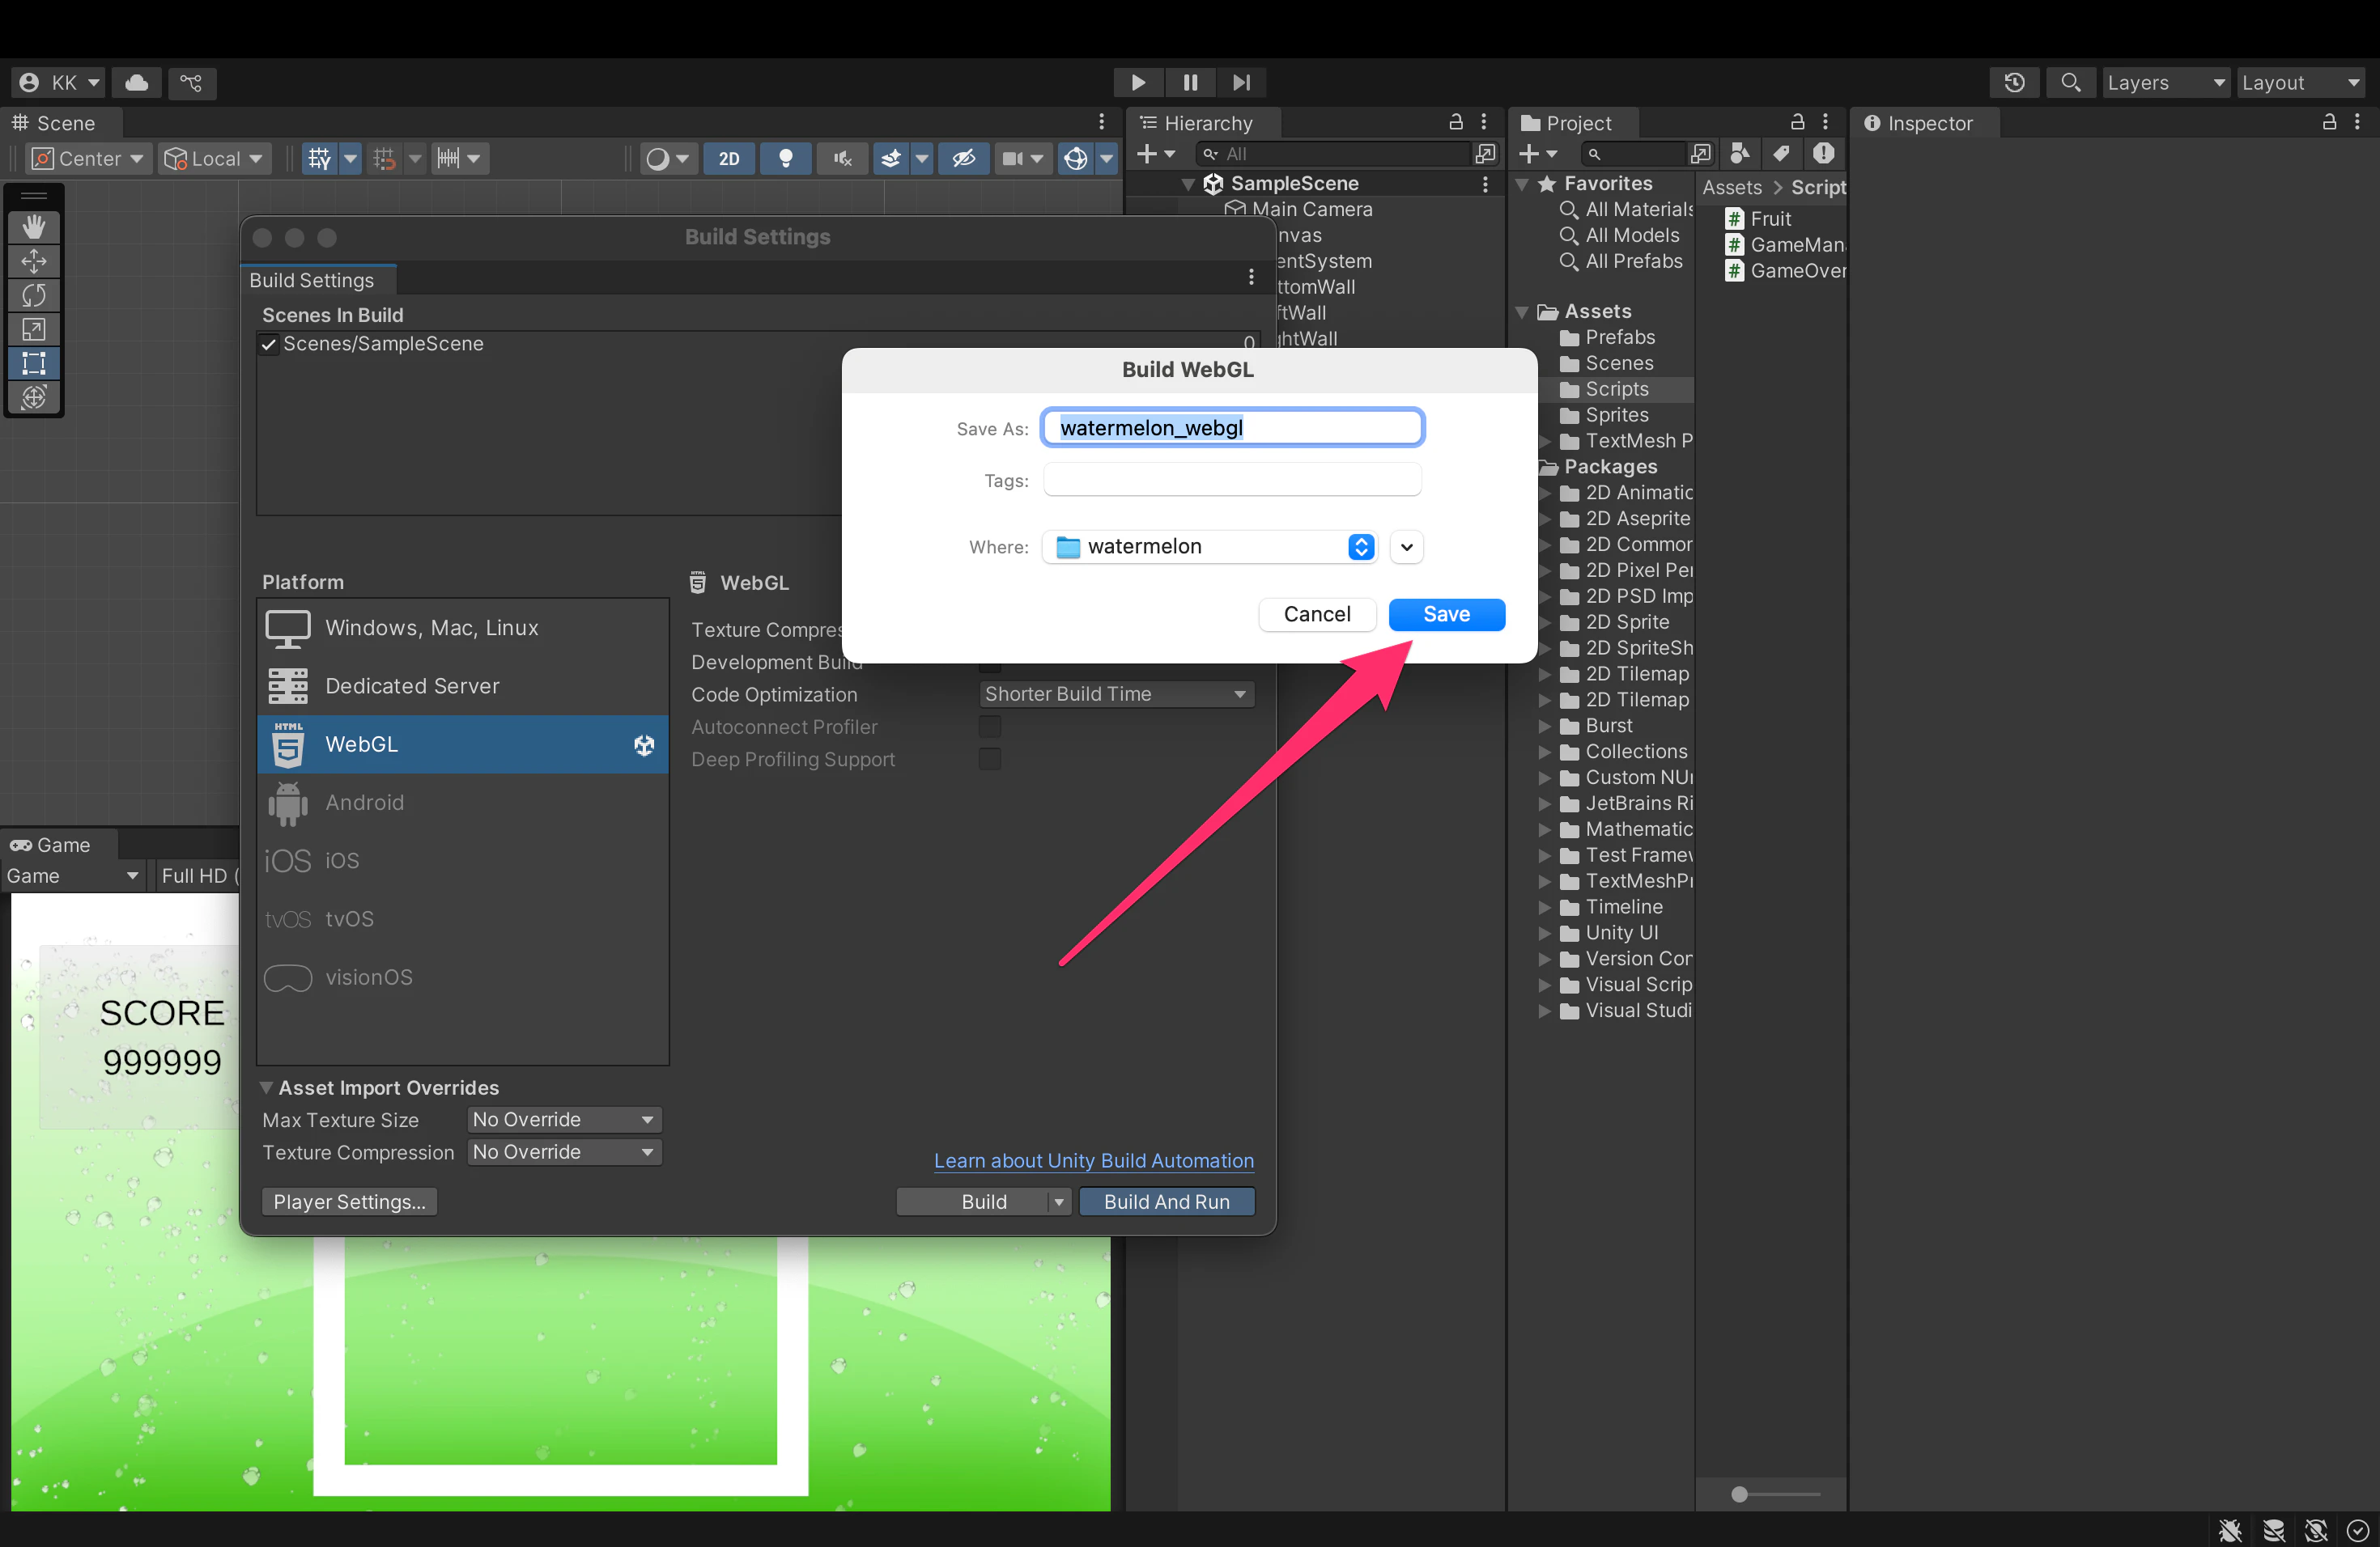Click the Play button

coord(1138,82)
